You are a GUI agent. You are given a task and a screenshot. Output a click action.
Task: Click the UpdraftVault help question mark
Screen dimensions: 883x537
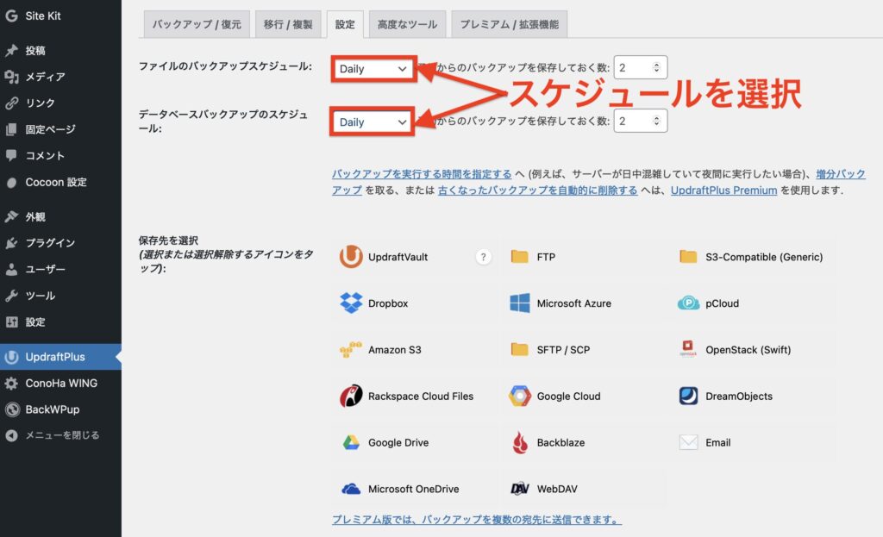[x=484, y=257]
